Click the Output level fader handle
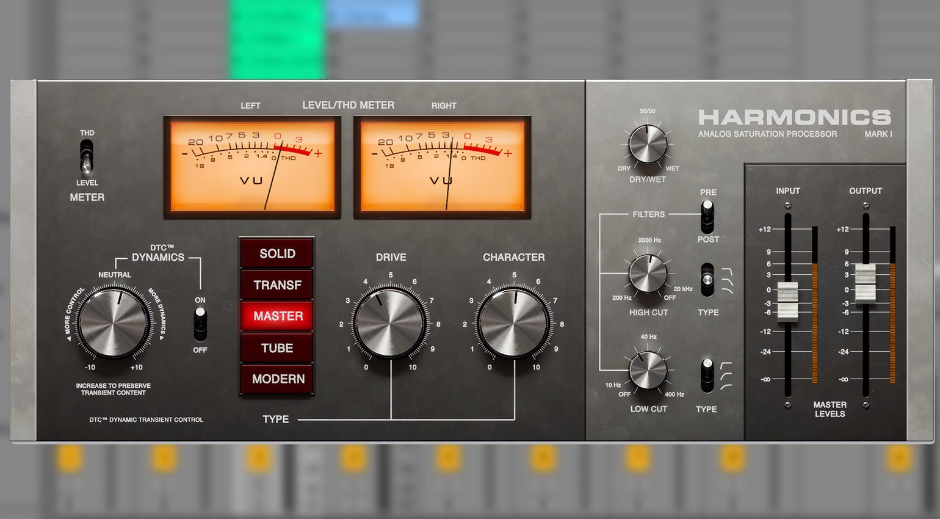Image resolution: width=940 pixels, height=519 pixels. point(865,283)
